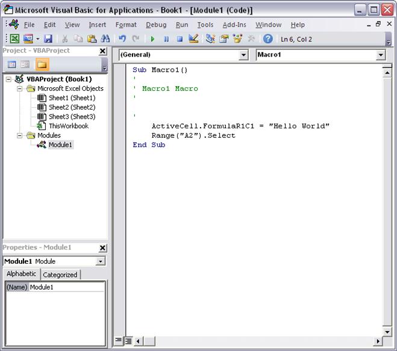
Task: Select Sheet1 (Sheet1) in project tree
Action: click(72, 98)
